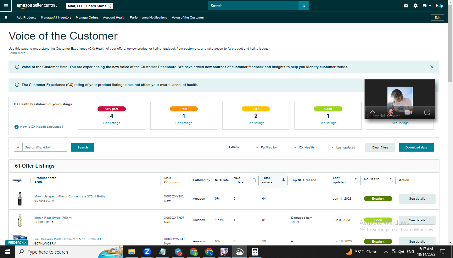Open Account Health page

pyautogui.click(x=114, y=18)
